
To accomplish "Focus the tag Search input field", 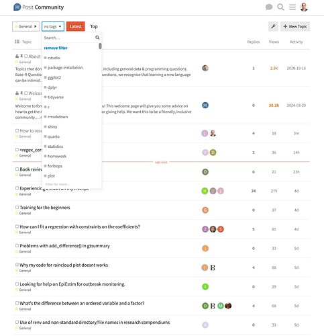I will coord(69,38).
